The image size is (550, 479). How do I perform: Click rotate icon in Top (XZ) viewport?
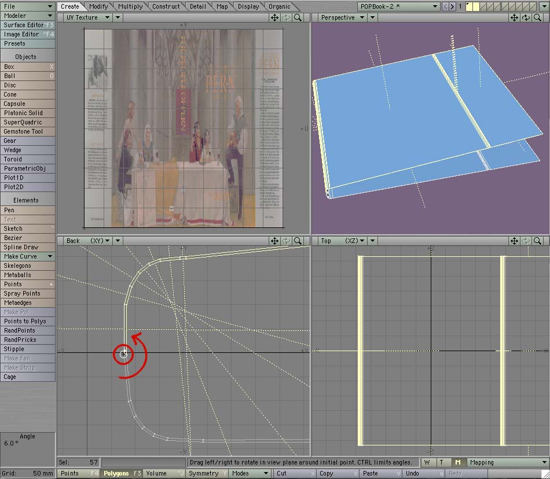click(x=526, y=241)
